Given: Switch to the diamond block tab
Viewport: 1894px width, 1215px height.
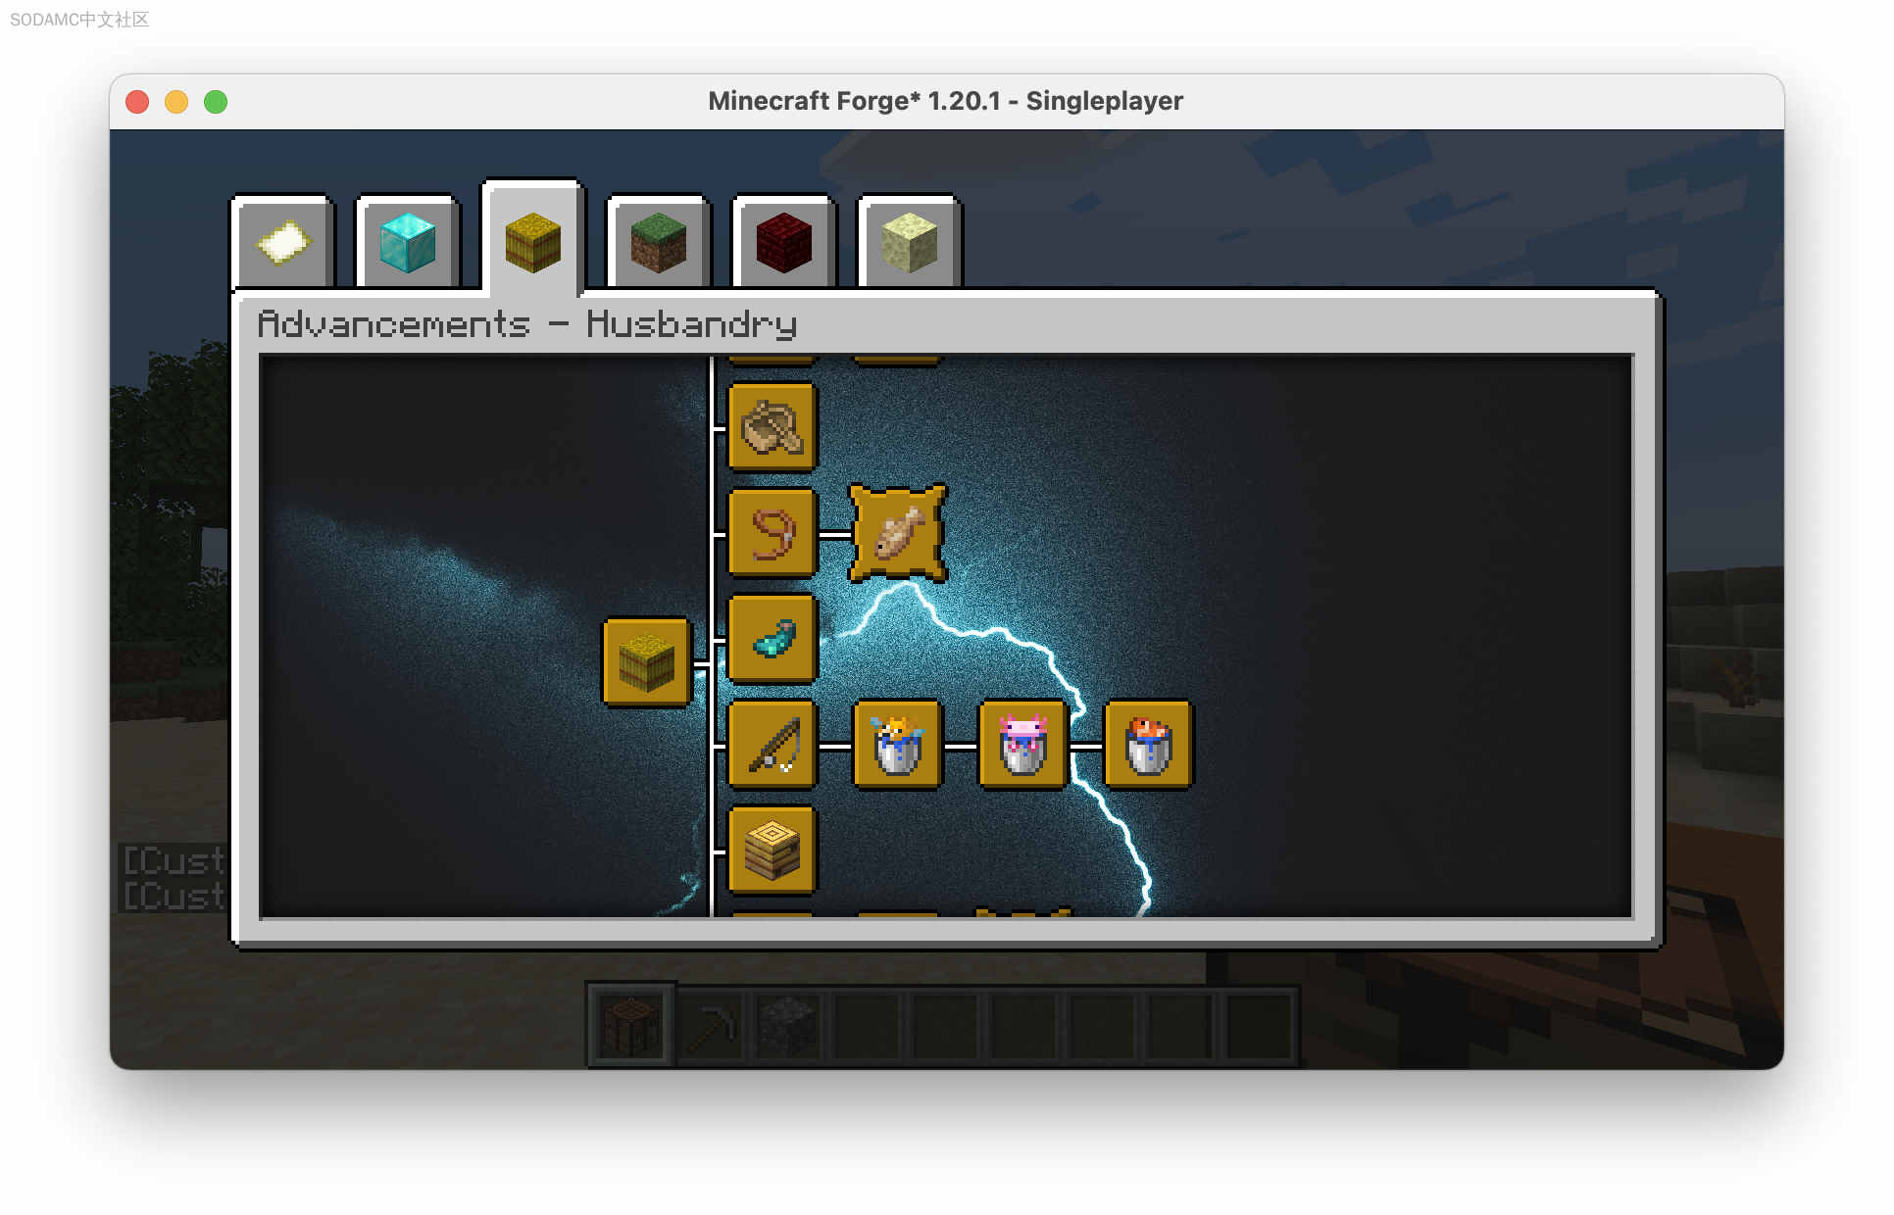Looking at the screenshot, I should [408, 242].
